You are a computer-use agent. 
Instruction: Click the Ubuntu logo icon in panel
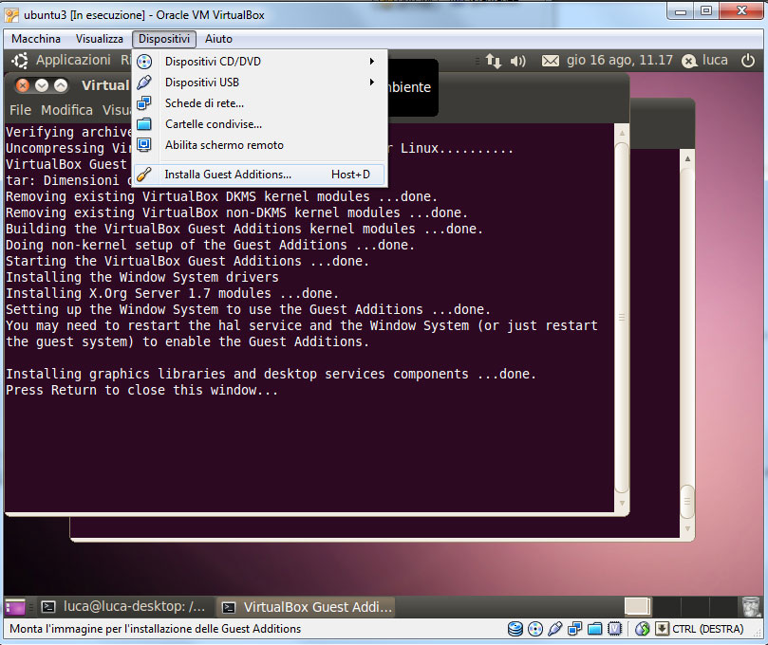click(20, 61)
